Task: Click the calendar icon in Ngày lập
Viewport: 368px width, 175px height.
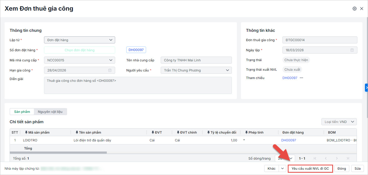Action: (352, 50)
